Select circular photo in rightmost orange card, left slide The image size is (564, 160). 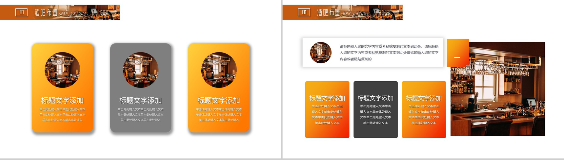point(219,70)
